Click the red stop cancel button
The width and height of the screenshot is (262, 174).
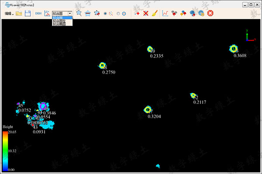click(210, 13)
